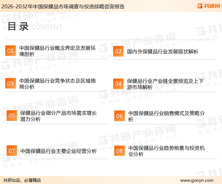
Task: Open chapter 保健品行业细分产品市场需求增长潜力分析
Action: [59, 116]
